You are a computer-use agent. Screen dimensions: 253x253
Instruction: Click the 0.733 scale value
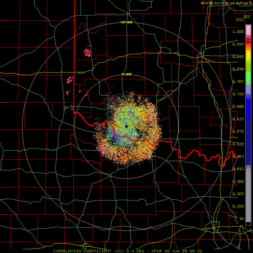(238, 94)
